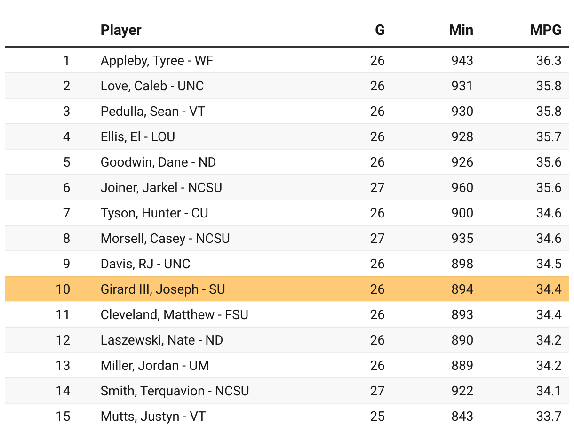Screen dimensions: 574x433
Task: Open Pedulla, Sean - VT entry
Action: (x=152, y=112)
